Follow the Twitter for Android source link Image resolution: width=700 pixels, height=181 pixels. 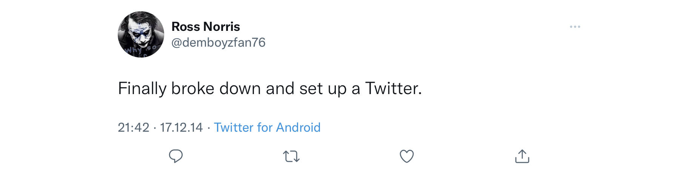[x=267, y=127]
